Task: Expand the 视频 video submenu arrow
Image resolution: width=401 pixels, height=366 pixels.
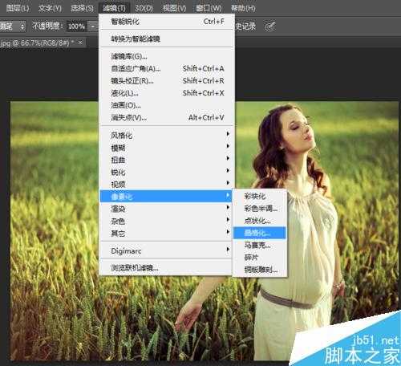Action: (228, 183)
